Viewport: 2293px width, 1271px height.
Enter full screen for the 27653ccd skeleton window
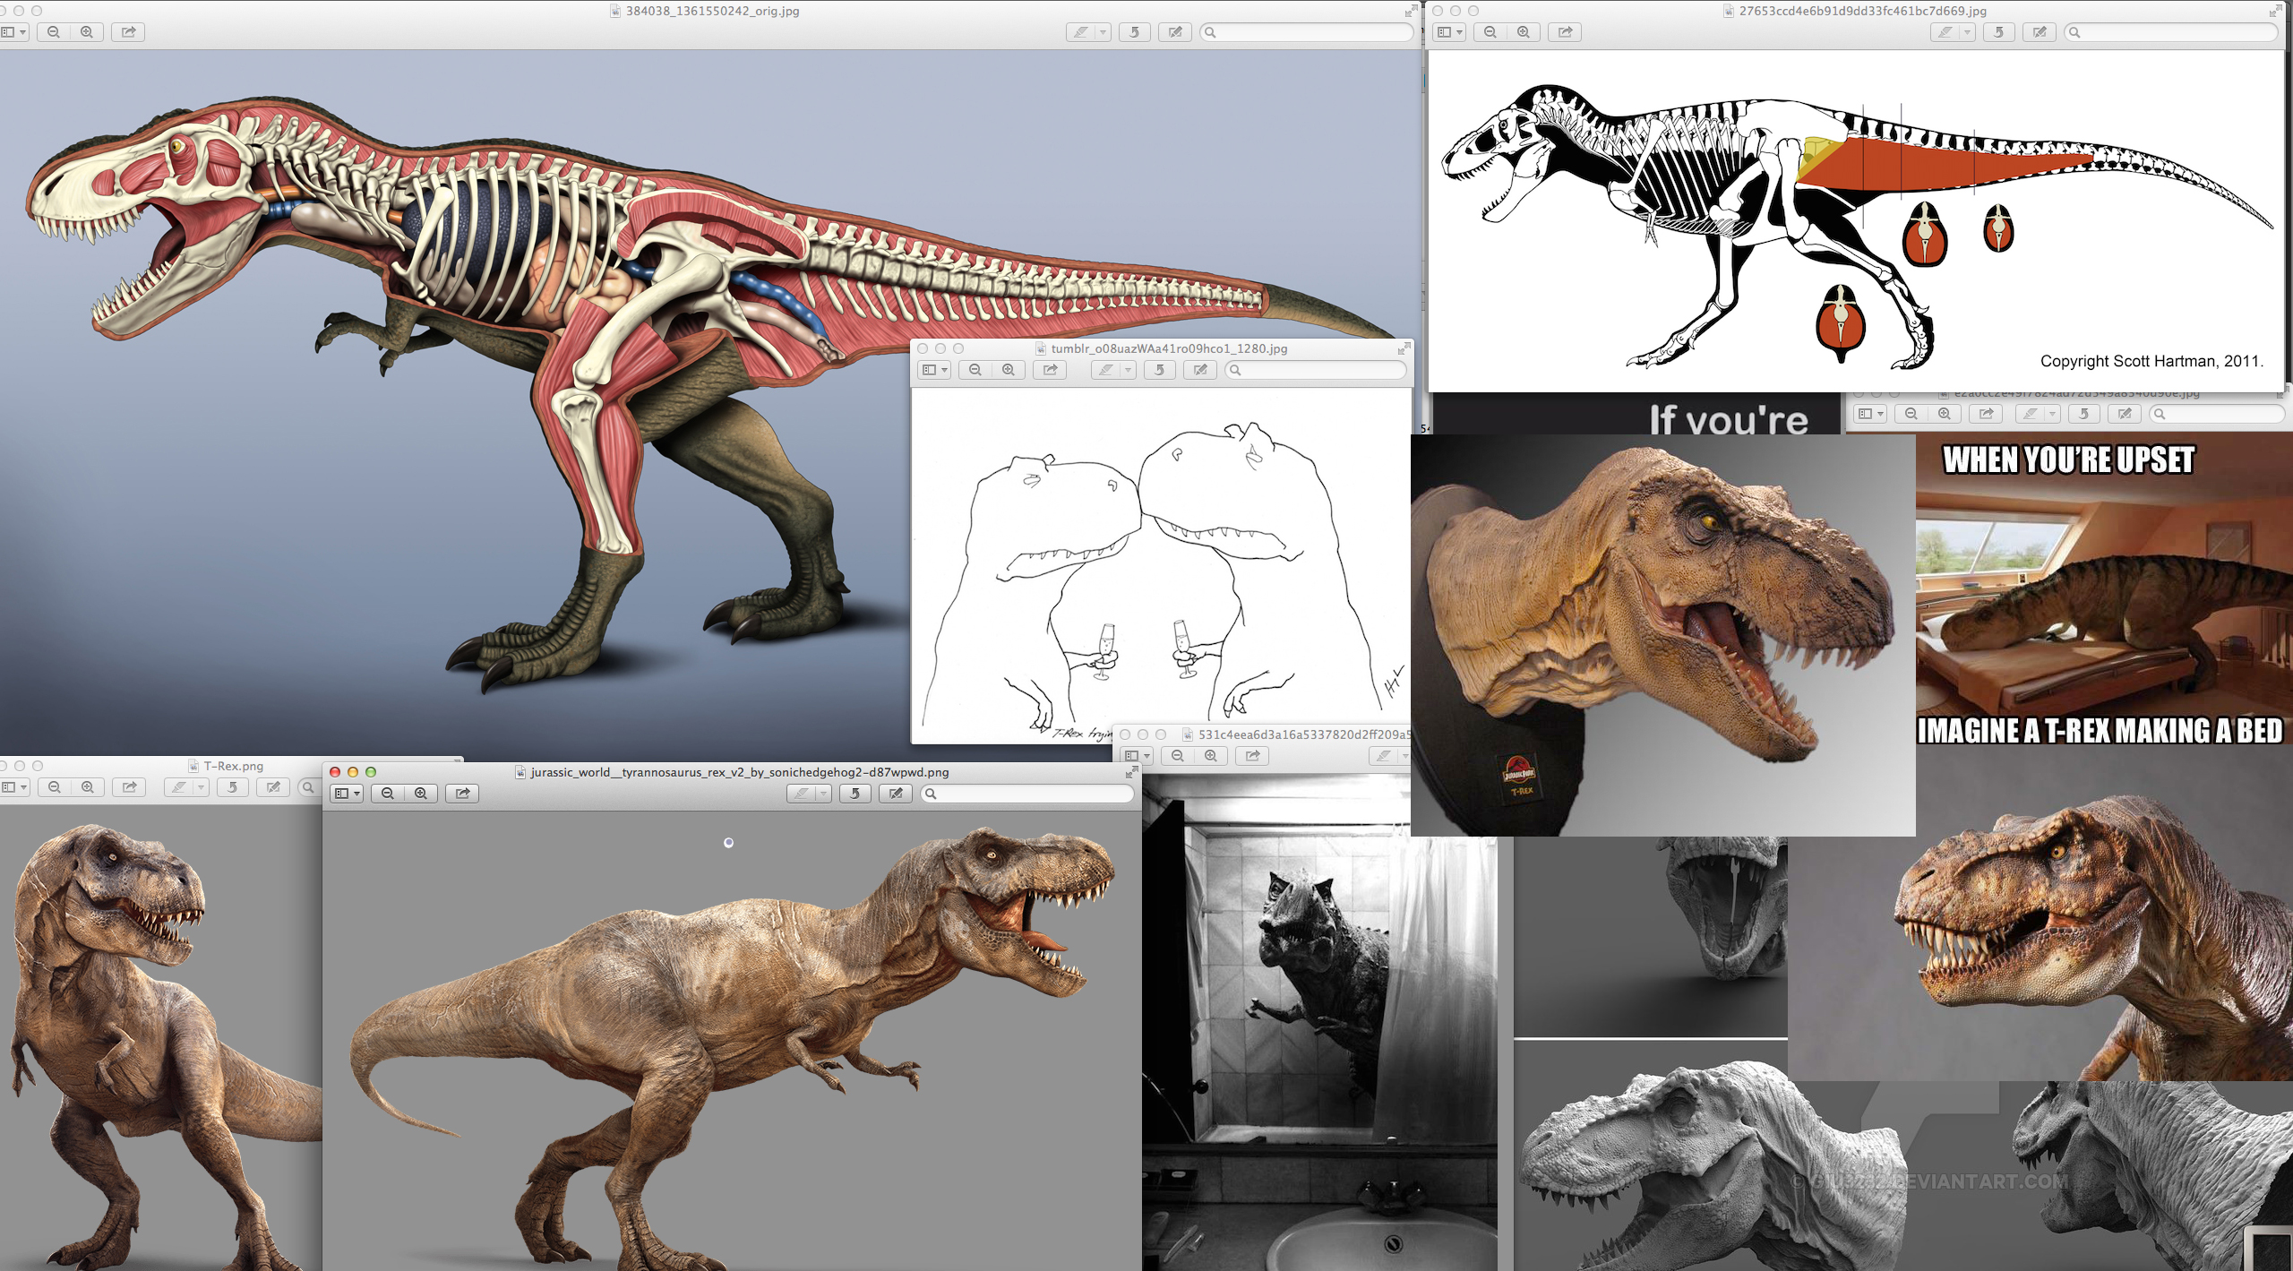[x=2275, y=11]
